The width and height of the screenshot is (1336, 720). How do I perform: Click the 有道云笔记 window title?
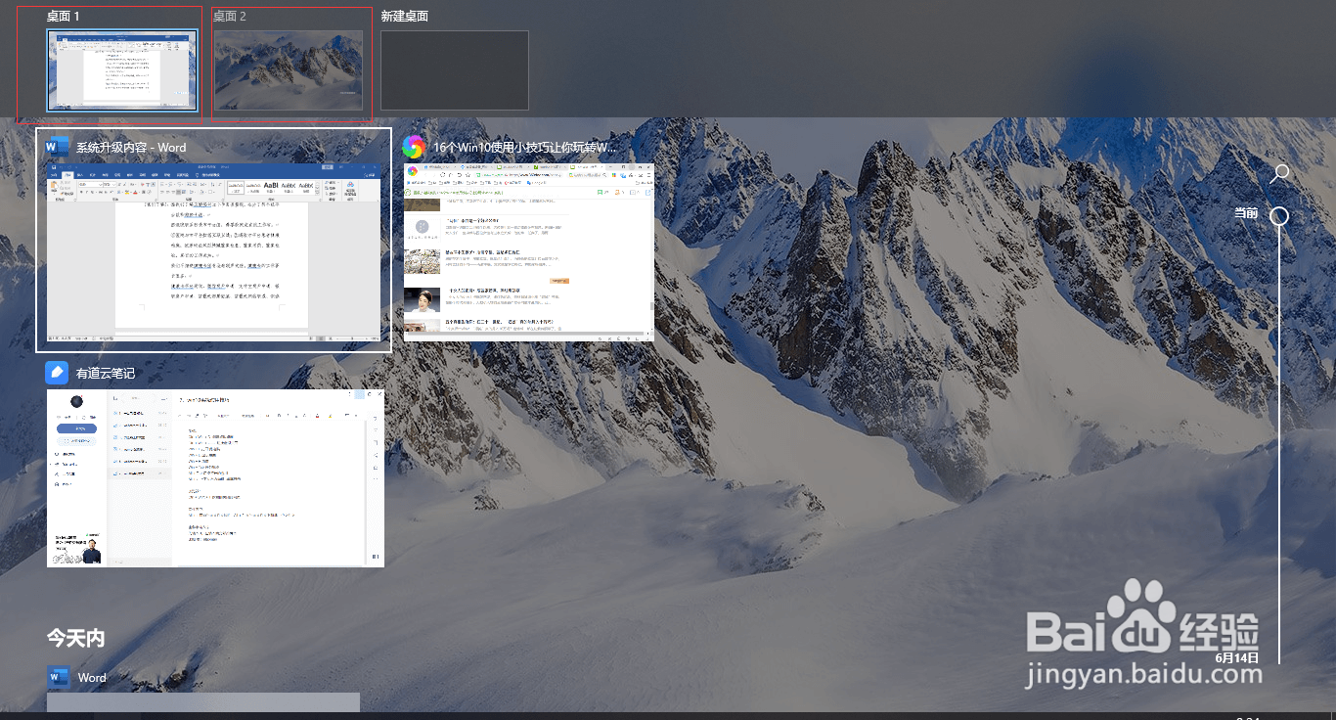pos(106,373)
